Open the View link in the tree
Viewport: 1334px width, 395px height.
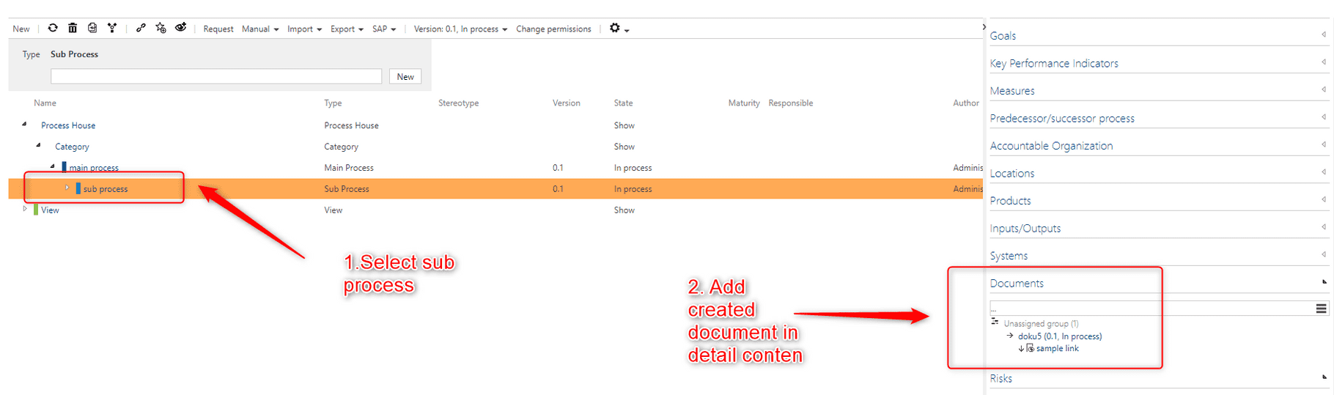(x=50, y=210)
